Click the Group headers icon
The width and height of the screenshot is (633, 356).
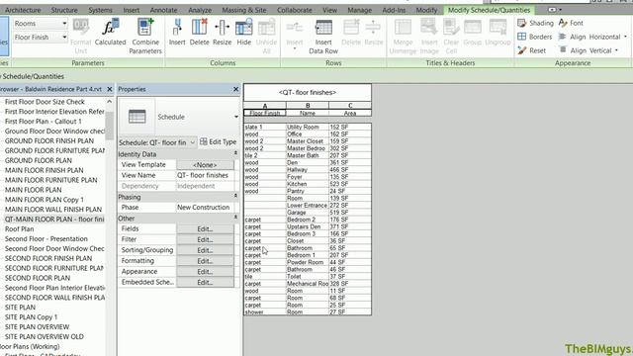click(473, 27)
